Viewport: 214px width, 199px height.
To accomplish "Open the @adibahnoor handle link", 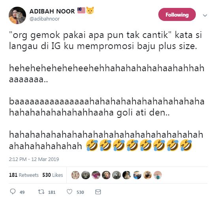I will 45,19.
